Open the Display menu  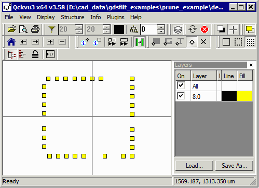[x=46, y=17]
